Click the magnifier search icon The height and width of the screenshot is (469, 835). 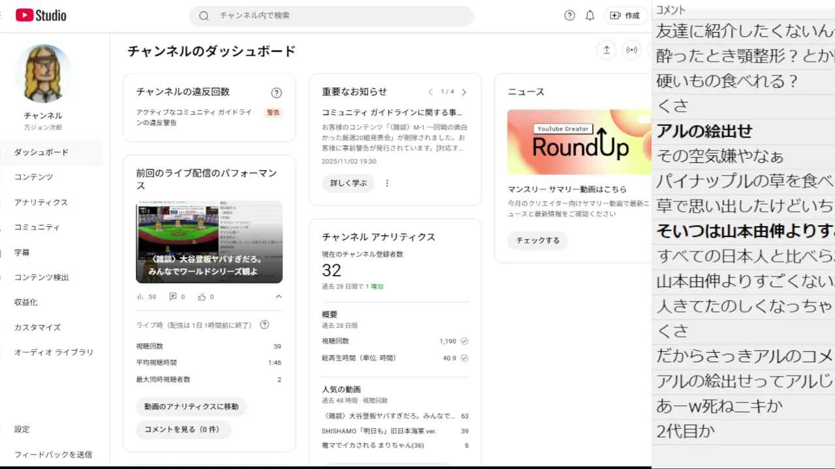pyautogui.click(x=204, y=16)
